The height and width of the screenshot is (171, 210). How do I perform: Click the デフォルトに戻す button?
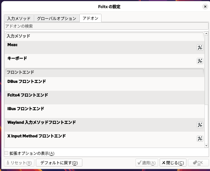pos(59,163)
